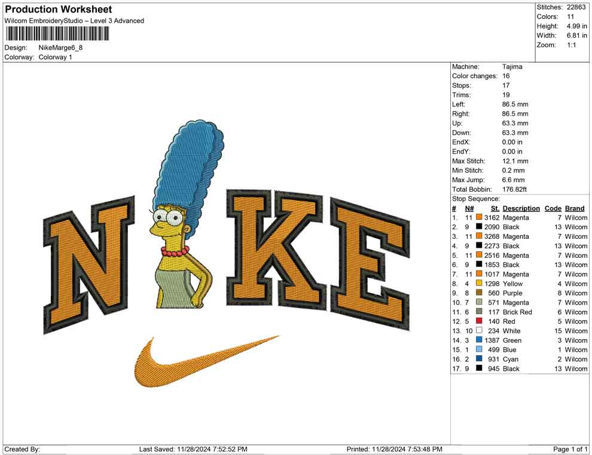The width and height of the screenshot is (592, 455).
Task: Pick the orange swatch beside 1017 stitches
Action: (479, 273)
